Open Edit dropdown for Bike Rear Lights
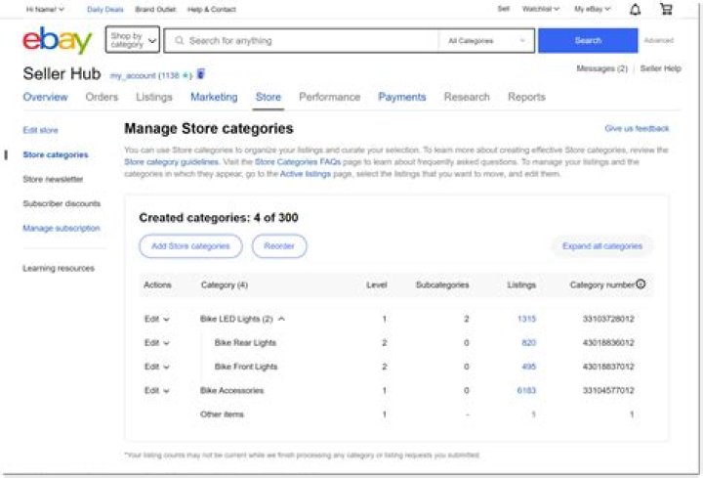703x478 pixels. 156,343
